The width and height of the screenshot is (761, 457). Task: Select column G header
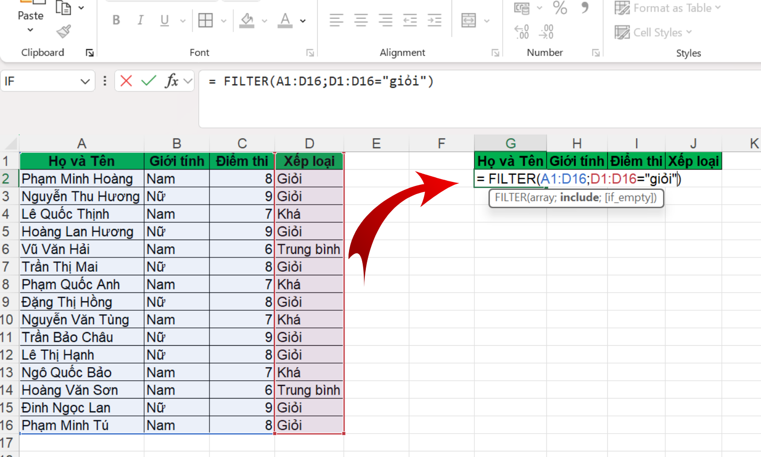click(x=510, y=144)
